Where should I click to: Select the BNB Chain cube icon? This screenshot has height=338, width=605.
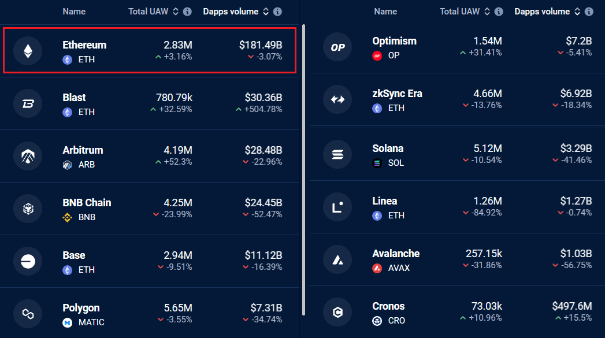point(28,209)
